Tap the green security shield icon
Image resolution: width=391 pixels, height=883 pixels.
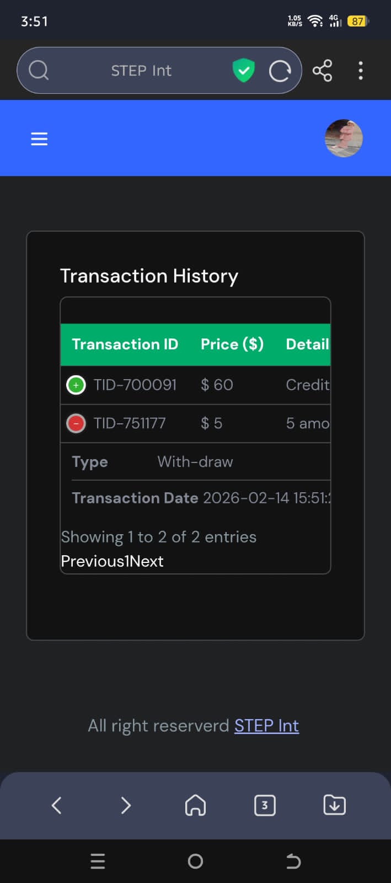pos(243,71)
